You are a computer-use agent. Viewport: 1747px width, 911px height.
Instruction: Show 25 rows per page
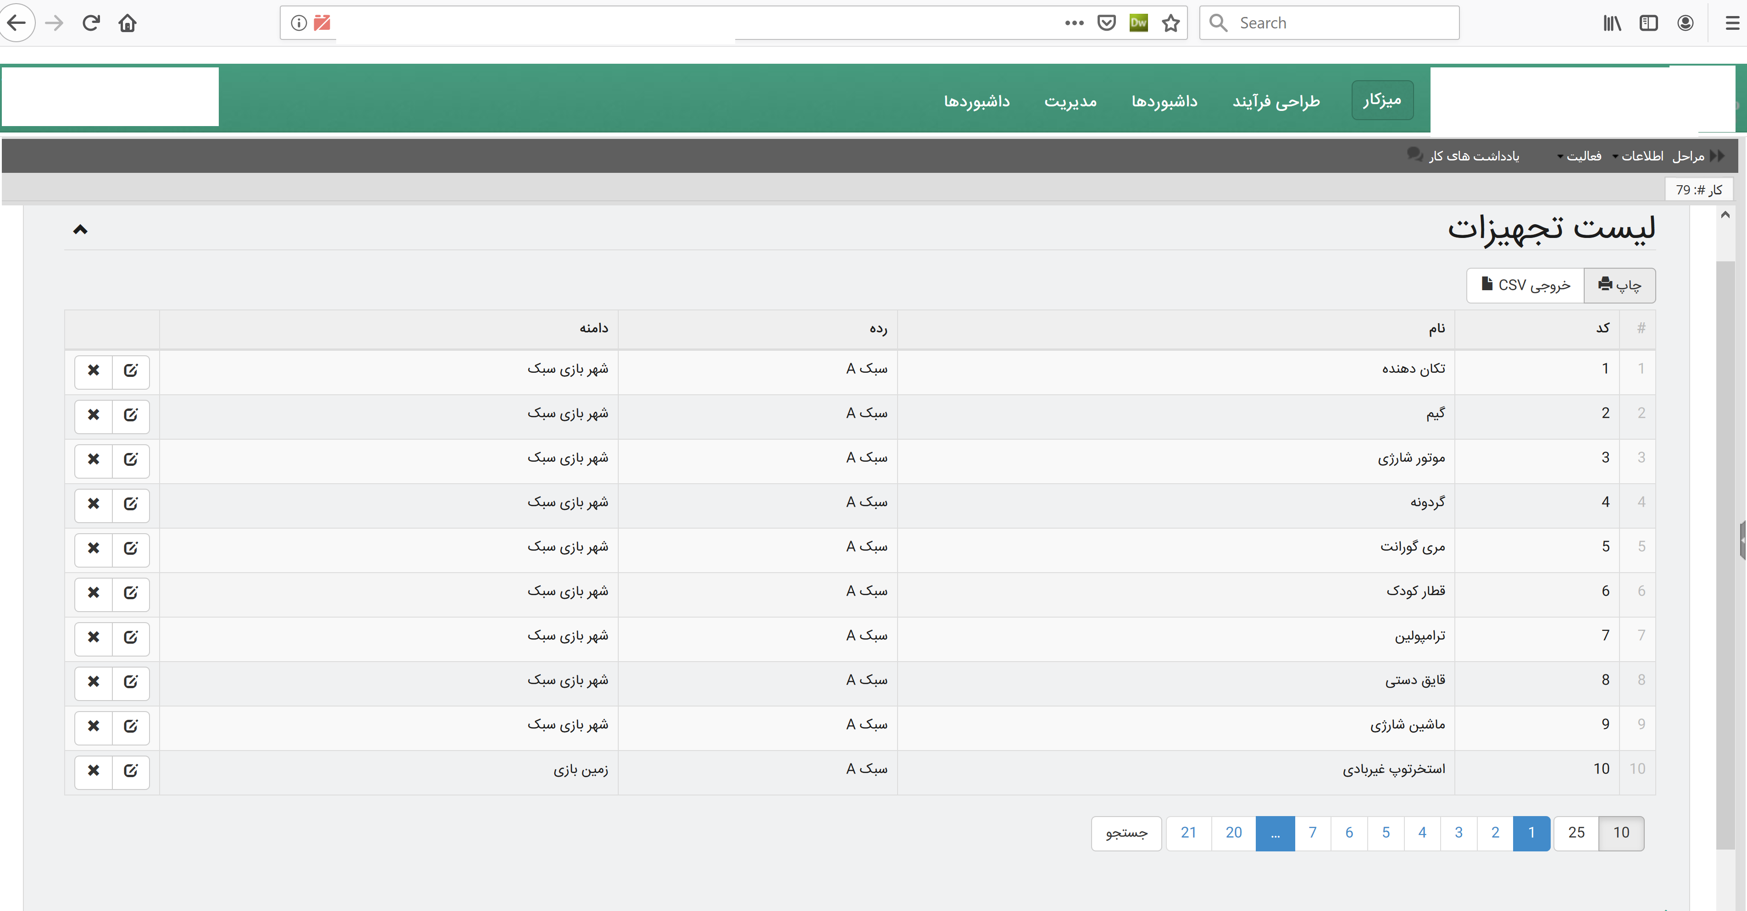1576,833
